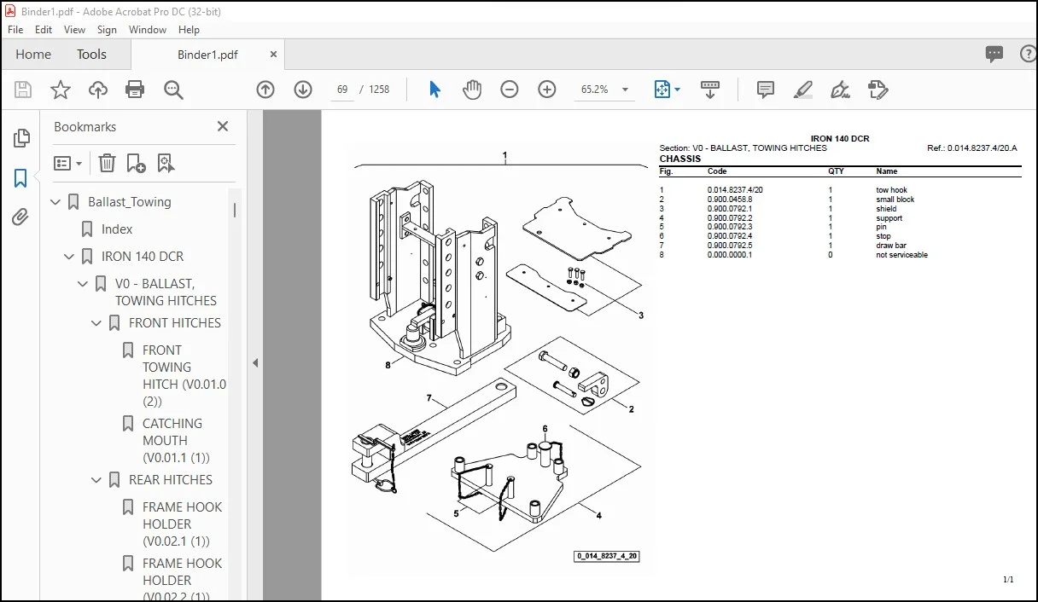Click part code 0.014.8237.4/20 in table

tap(735, 190)
